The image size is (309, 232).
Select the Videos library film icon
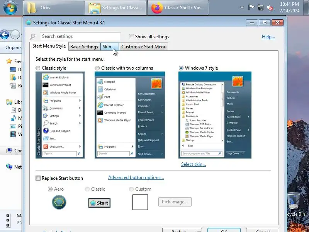[x=13, y=134]
